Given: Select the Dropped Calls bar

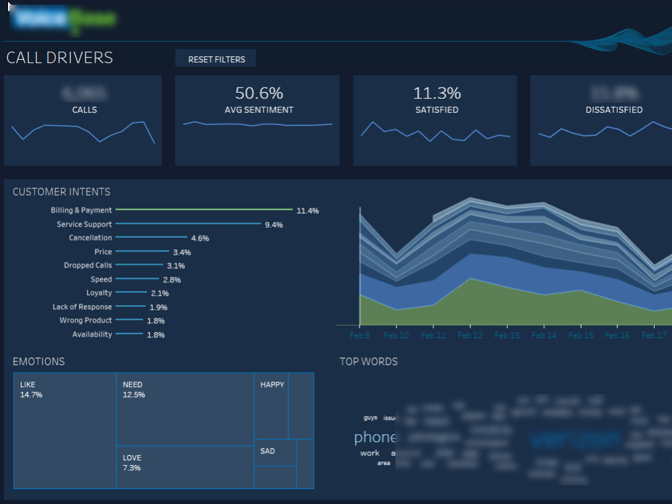Looking at the screenshot, I should (141, 265).
